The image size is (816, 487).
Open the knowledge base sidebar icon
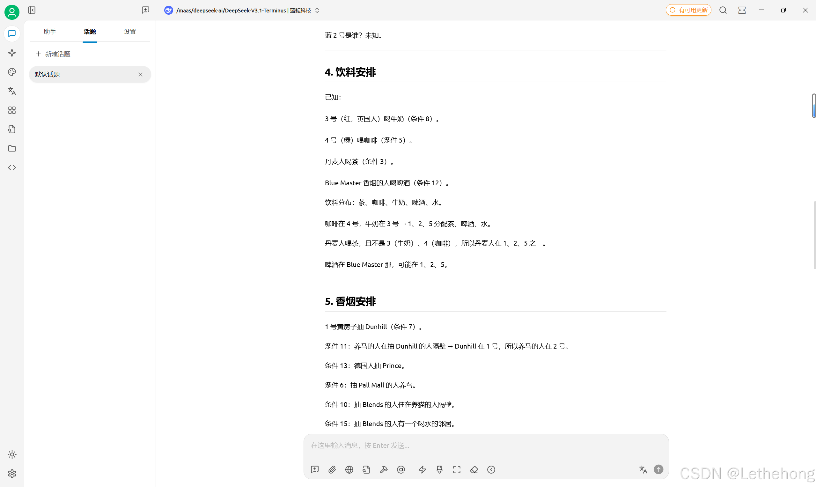[x=12, y=129]
